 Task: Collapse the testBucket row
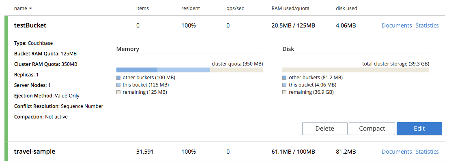click(30, 25)
